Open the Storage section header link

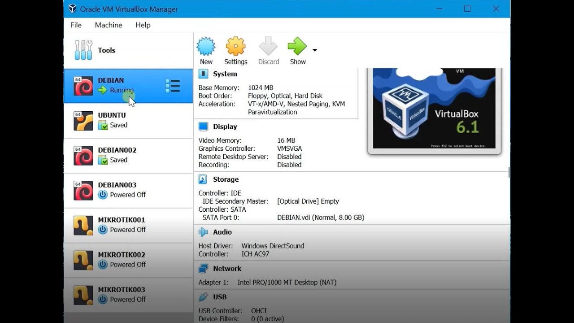[226, 179]
